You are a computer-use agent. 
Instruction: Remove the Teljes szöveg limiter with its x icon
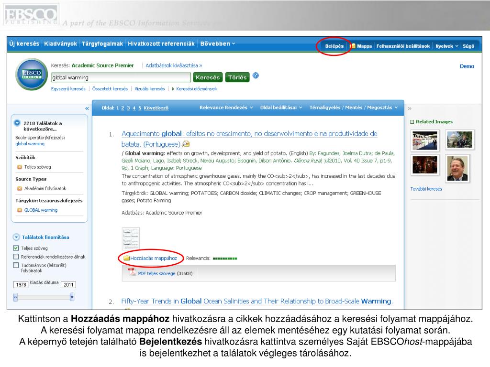[19, 167]
